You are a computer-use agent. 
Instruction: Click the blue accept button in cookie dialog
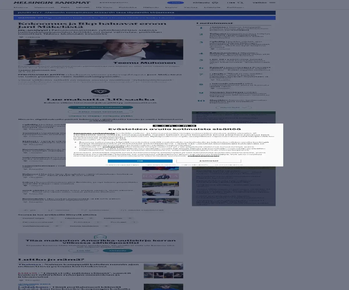click(x=140, y=161)
